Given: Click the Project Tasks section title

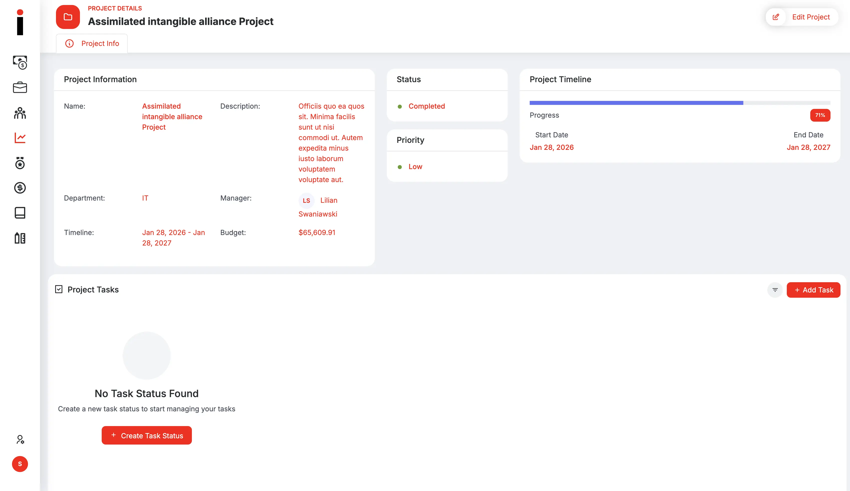Looking at the screenshot, I should coord(93,290).
